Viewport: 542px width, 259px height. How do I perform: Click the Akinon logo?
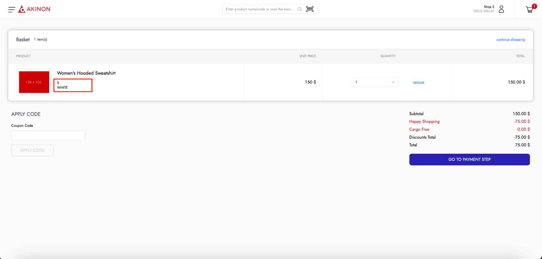pos(34,9)
